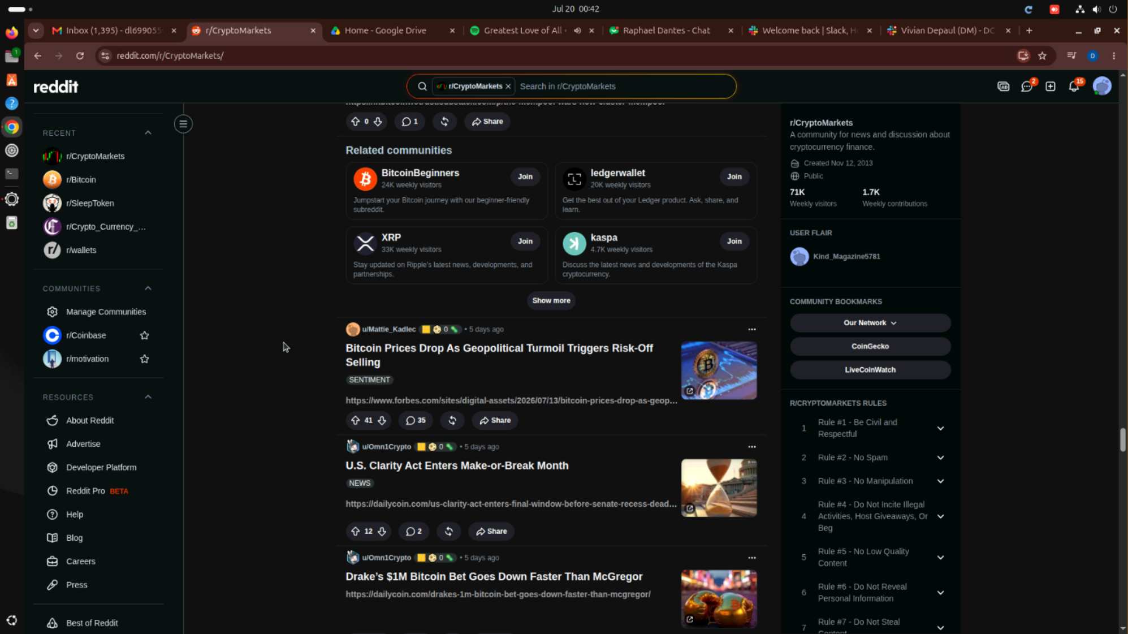Reload the page in Chrome
Image resolution: width=1128 pixels, height=634 pixels.
pos(80,55)
